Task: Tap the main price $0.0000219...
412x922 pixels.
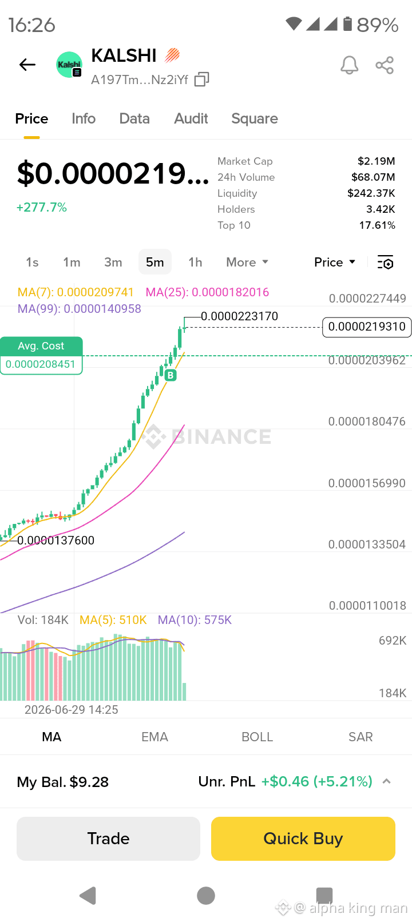Action: tap(113, 173)
